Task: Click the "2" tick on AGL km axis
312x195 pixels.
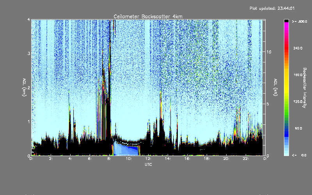Action: [29, 87]
